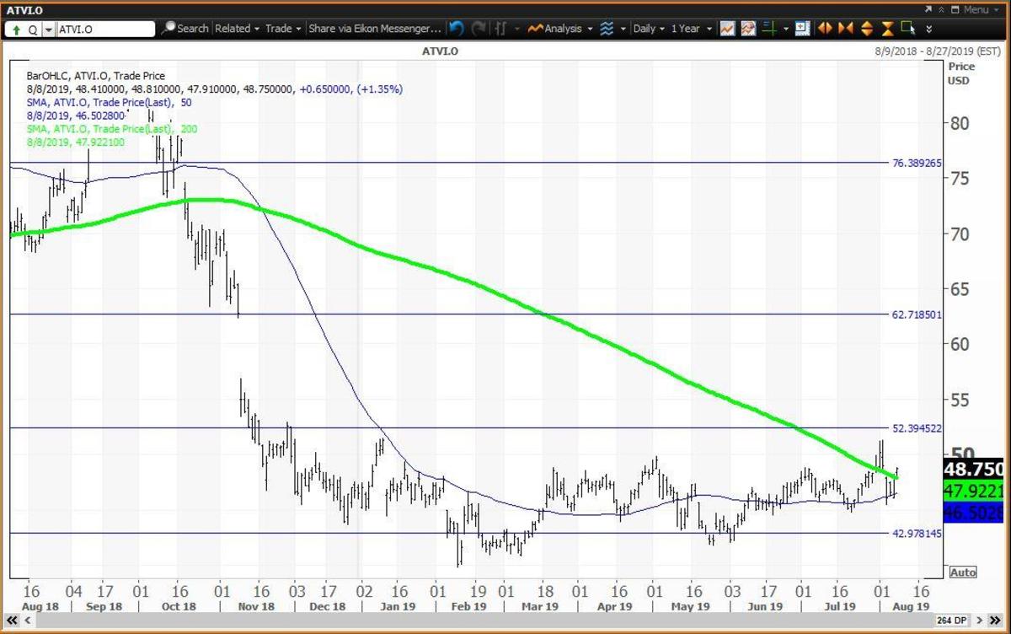Screen dimensions: 1011x634
Task: Click the undo arrow icon
Action: 456,29
